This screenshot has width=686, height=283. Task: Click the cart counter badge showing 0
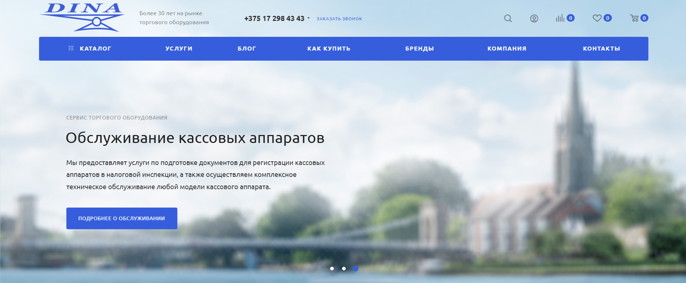pyautogui.click(x=644, y=18)
